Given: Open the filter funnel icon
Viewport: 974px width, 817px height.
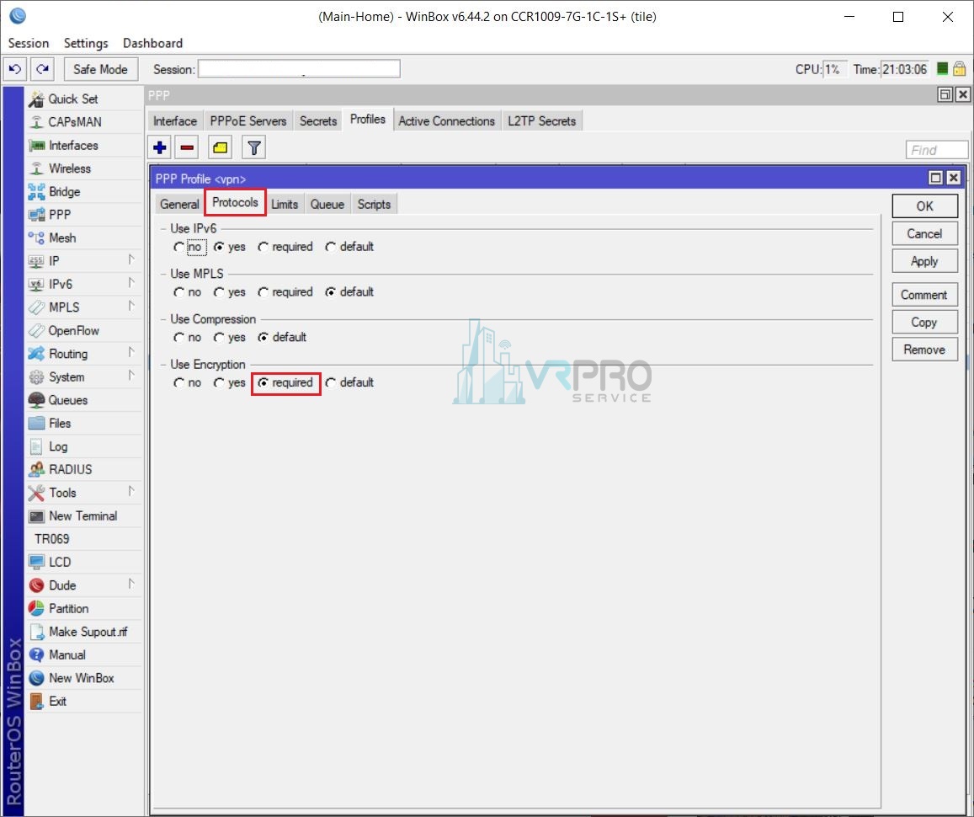Looking at the screenshot, I should 253,148.
